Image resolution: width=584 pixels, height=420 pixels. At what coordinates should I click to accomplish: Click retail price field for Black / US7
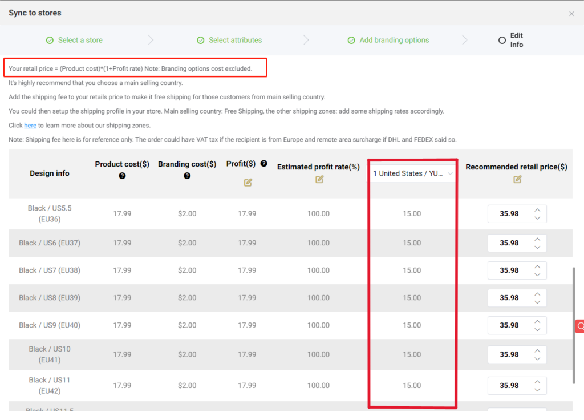pyautogui.click(x=509, y=270)
